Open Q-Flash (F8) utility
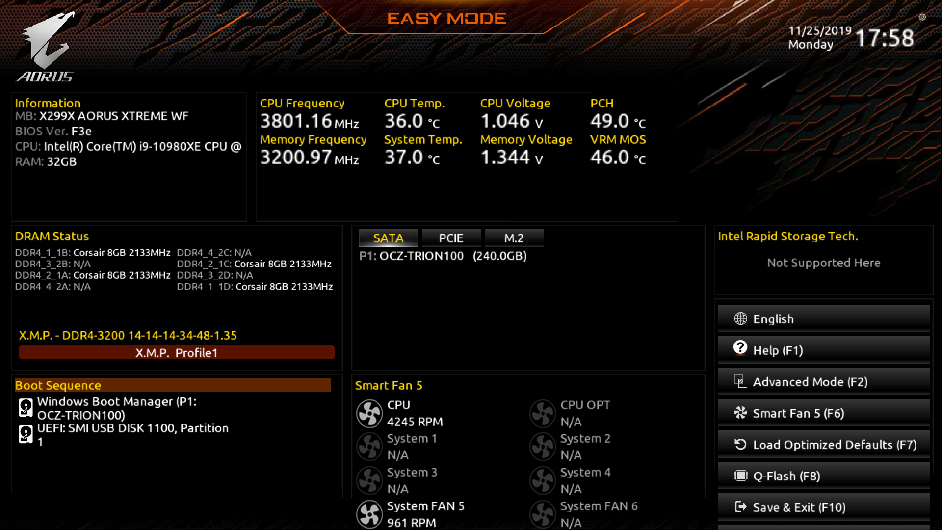 pyautogui.click(x=823, y=476)
